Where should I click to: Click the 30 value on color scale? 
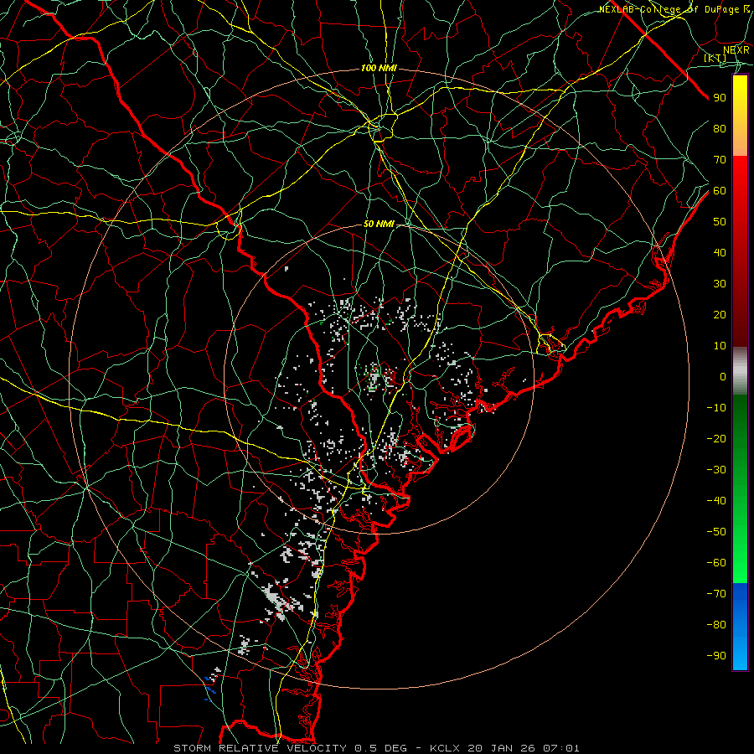click(720, 284)
